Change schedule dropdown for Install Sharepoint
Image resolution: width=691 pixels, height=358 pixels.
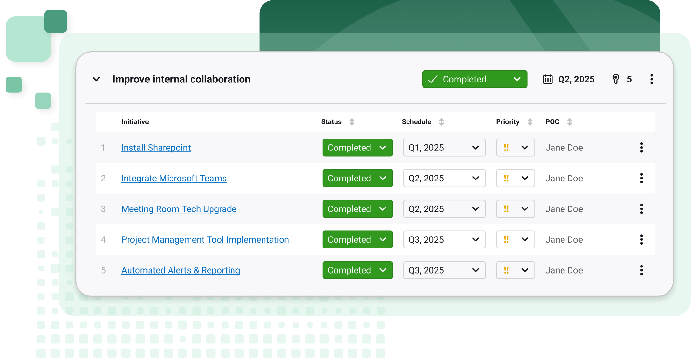444,148
